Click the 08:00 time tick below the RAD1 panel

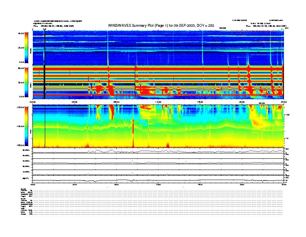coord(116,102)
